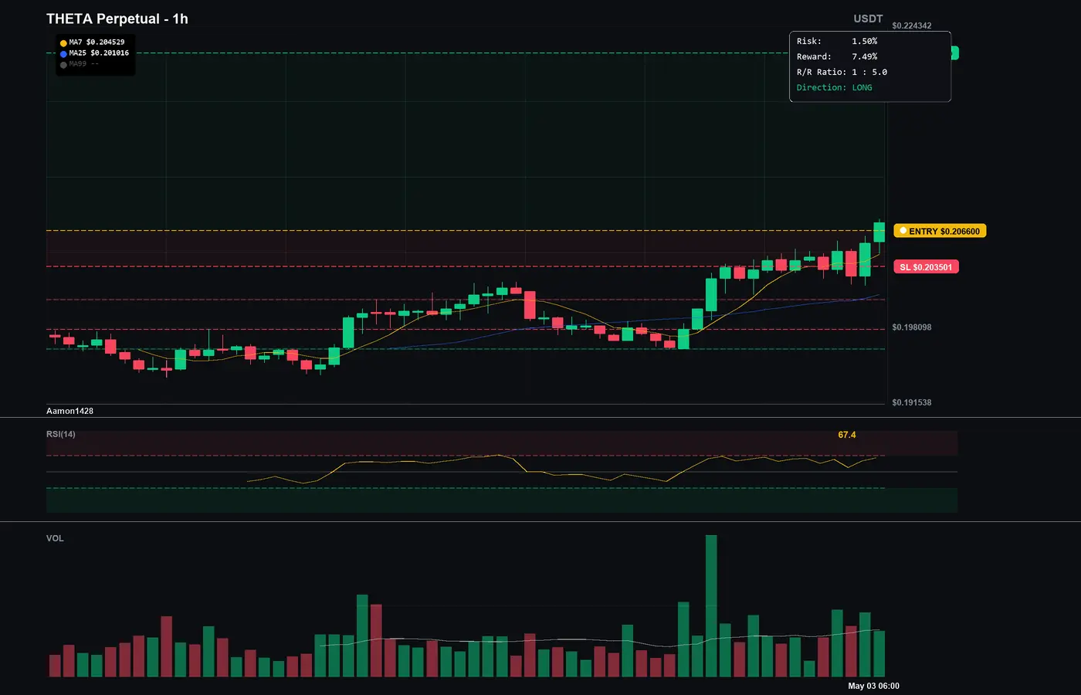Viewport: 1081px width, 695px height.
Task: Click the R/R Ratio 1 : 5.0 line
Action: (x=842, y=72)
